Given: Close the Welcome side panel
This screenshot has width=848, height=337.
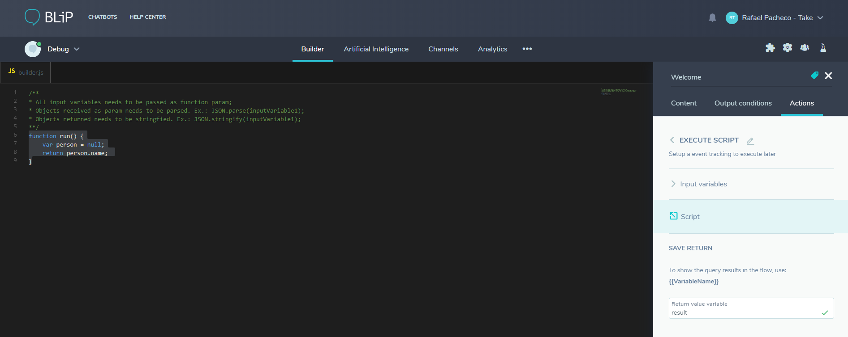Looking at the screenshot, I should point(828,76).
